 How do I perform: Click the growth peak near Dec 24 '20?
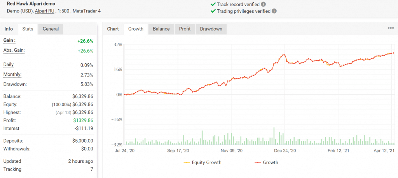(284, 55)
